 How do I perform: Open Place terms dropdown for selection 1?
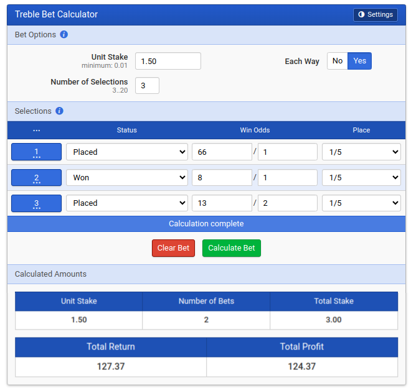click(361, 152)
